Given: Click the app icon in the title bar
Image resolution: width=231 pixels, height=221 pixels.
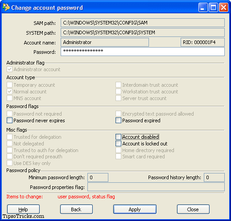Looking at the screenshot, I should [6, 7].
